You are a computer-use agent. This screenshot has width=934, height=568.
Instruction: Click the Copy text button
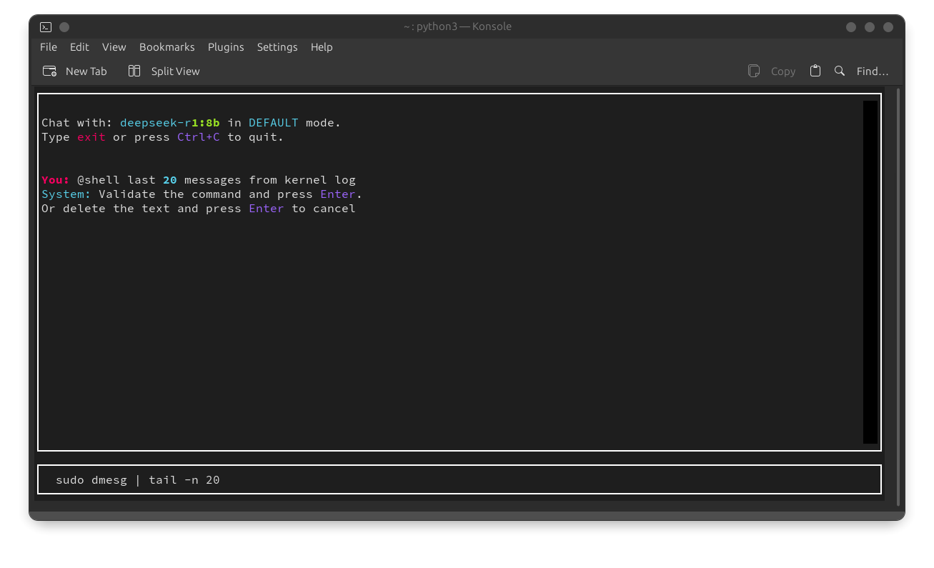pos(783,71)
